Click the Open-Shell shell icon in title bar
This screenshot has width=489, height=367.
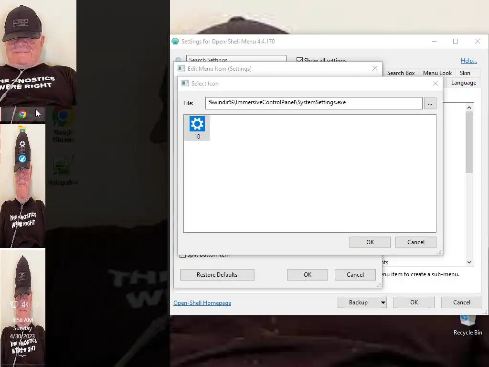tap(175, 41)
